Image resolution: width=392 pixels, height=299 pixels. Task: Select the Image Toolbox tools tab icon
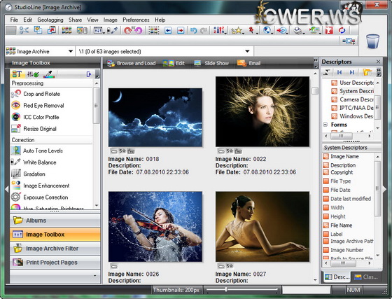tap(17, 74)
